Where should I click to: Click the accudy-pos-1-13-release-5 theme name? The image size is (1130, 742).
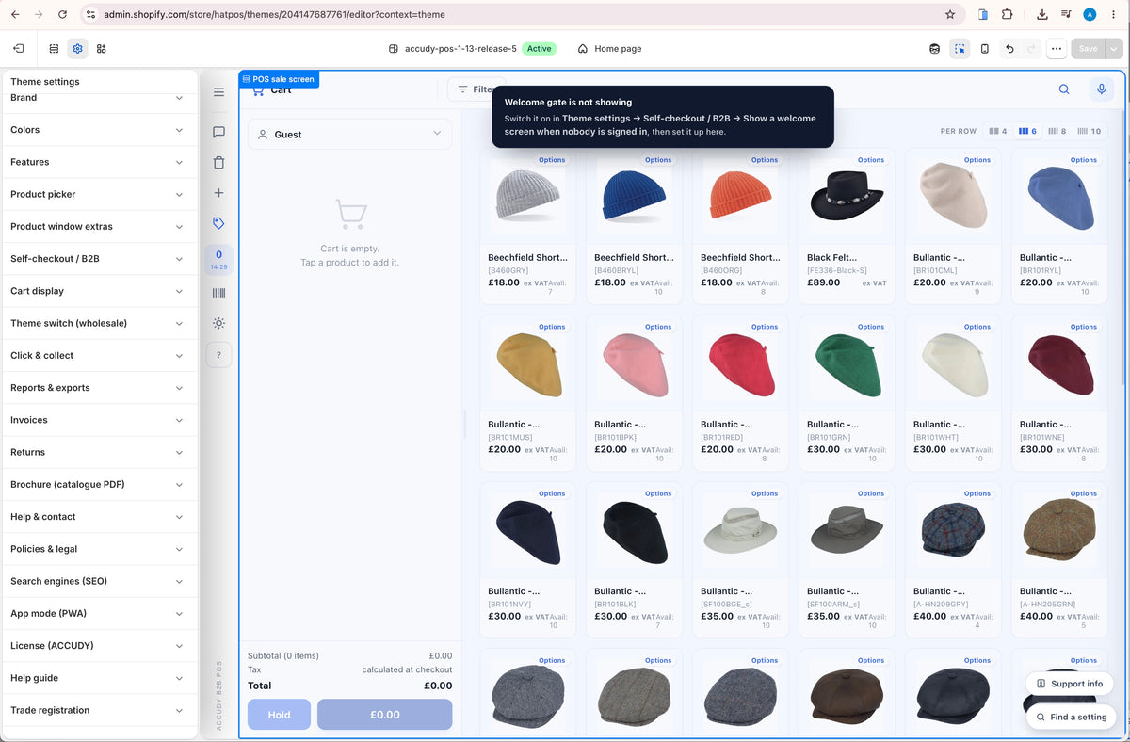click(460, 49)
